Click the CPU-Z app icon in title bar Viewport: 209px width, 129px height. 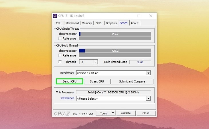click(x=55, y=16)
